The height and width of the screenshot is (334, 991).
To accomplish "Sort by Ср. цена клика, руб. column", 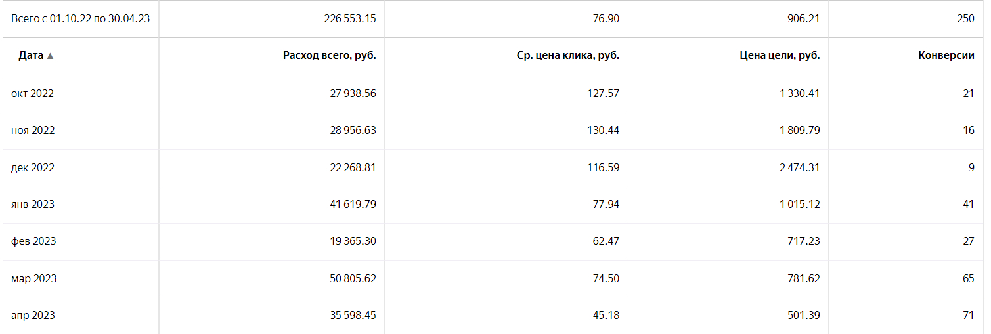I will [x=567, y=56].
